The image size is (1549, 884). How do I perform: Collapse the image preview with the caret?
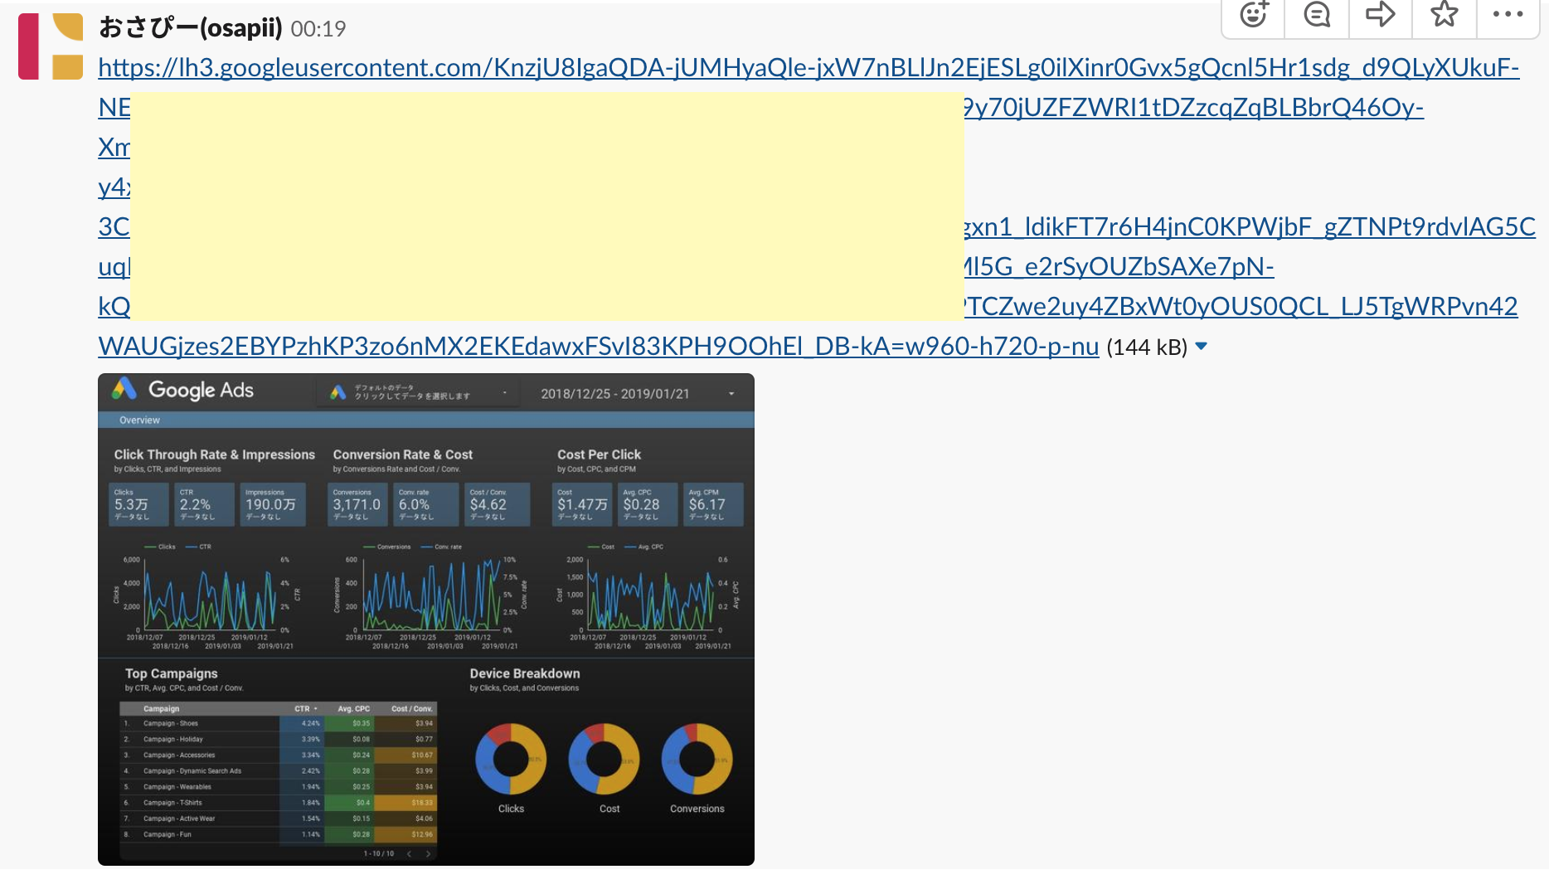coord(1201,347)
